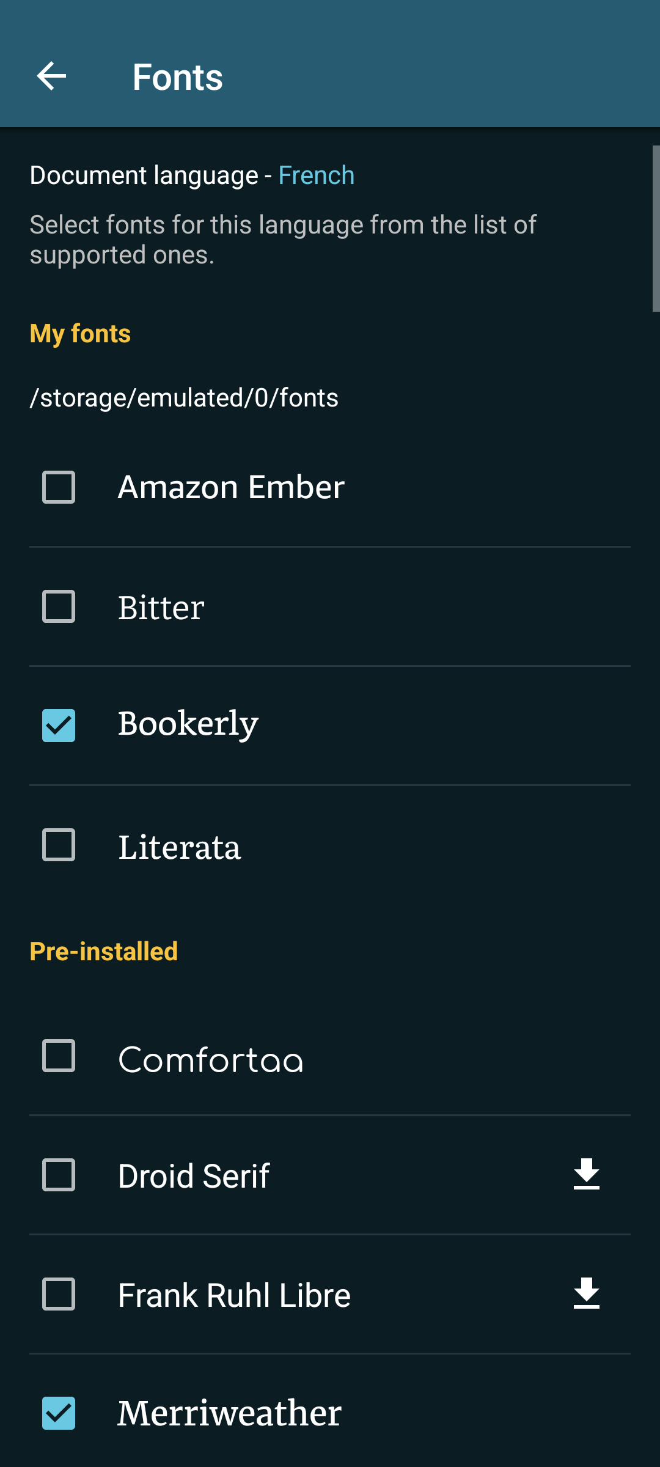Tap the Literata font label
Viewport: 660px width, 1467px height.
point(179,847)
